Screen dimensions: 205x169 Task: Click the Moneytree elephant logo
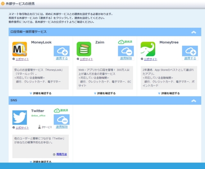148,49
